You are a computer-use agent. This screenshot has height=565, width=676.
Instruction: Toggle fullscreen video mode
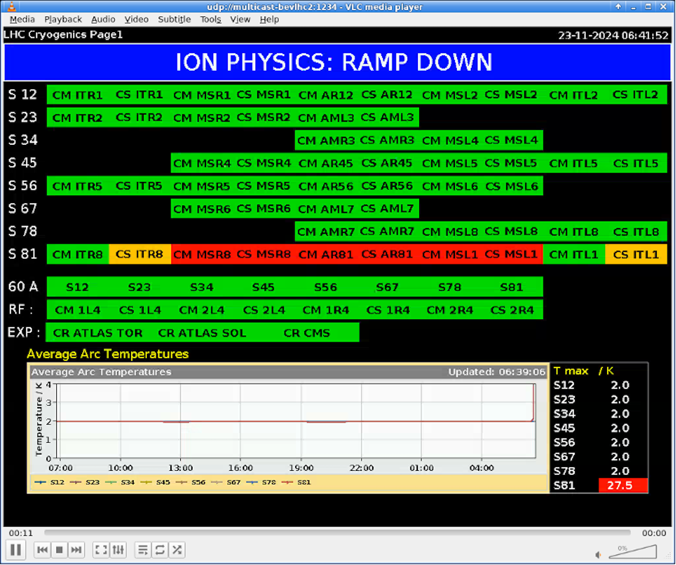(101, 550)
